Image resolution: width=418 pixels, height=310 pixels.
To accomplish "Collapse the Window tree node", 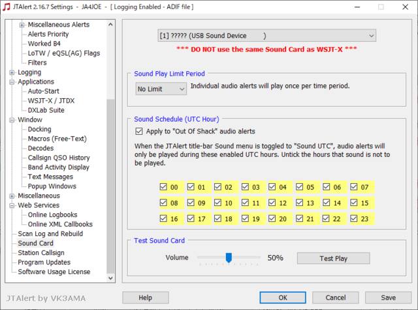I will 12,120.
